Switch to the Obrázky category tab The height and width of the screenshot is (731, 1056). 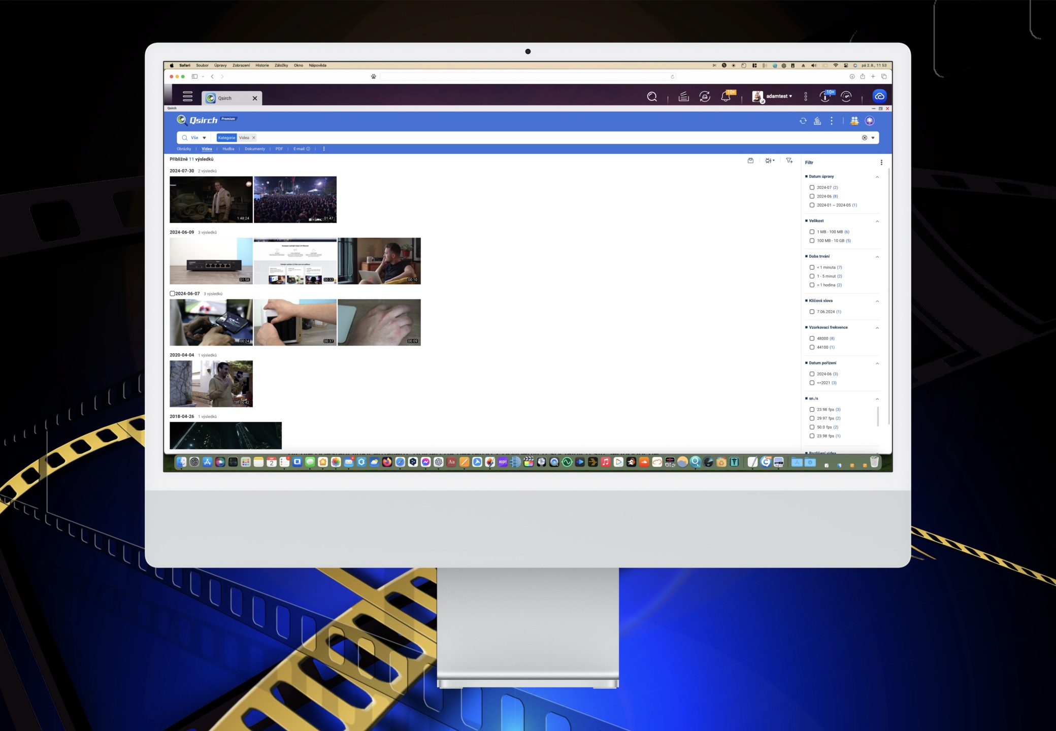(x=184, y=149)
